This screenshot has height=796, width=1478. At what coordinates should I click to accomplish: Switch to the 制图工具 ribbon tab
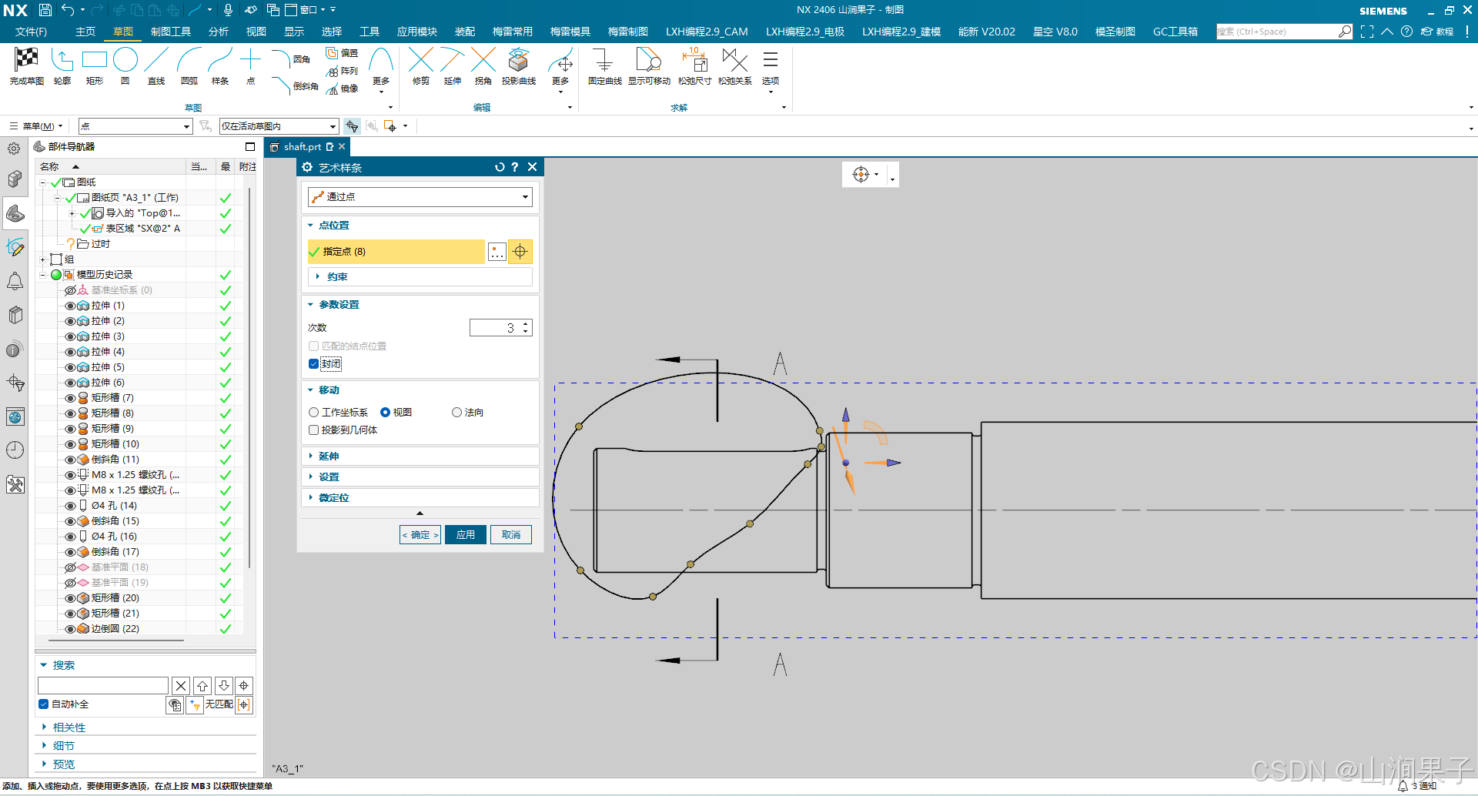pyautogui.click(x=171, y=32)
